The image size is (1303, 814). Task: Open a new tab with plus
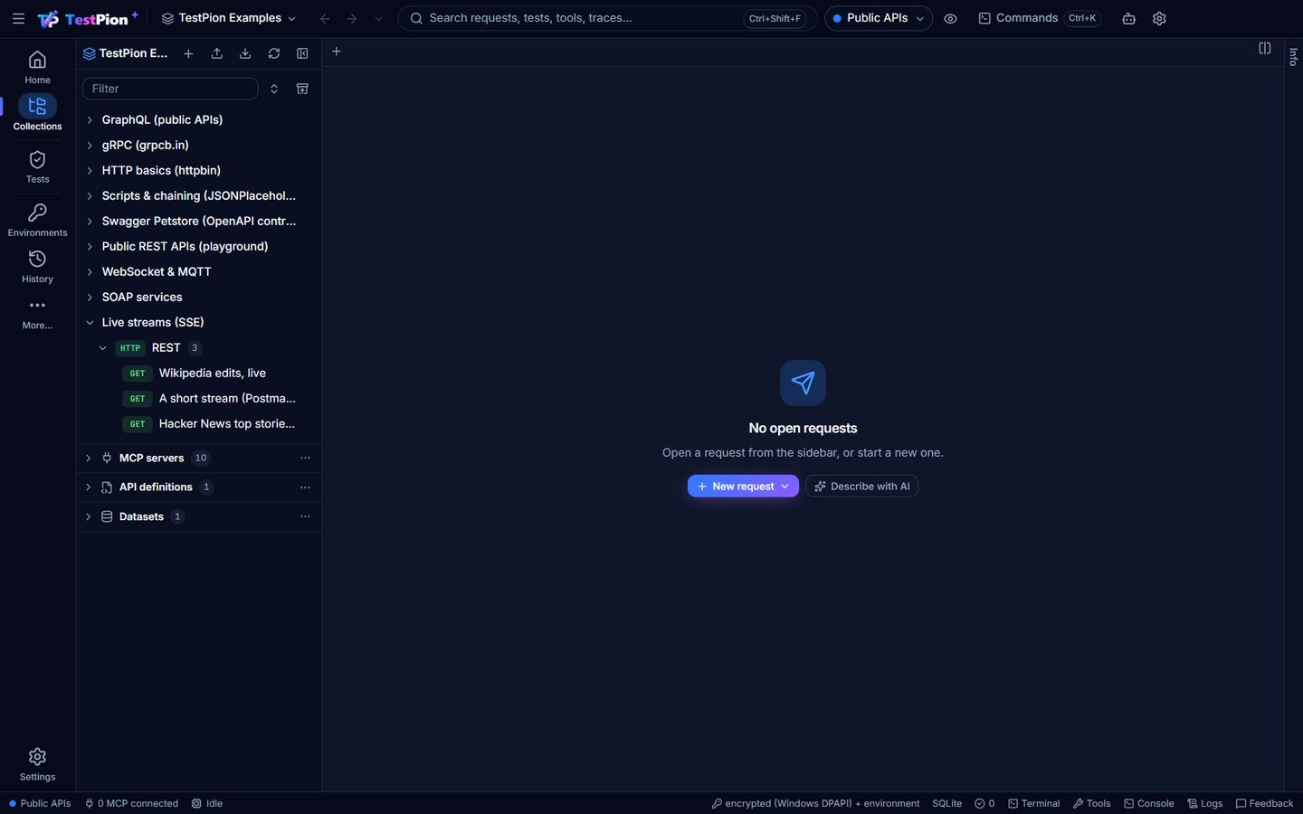click(337, 52)
